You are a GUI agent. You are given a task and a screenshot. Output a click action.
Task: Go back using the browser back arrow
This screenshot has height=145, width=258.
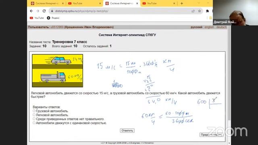(31, 11)
